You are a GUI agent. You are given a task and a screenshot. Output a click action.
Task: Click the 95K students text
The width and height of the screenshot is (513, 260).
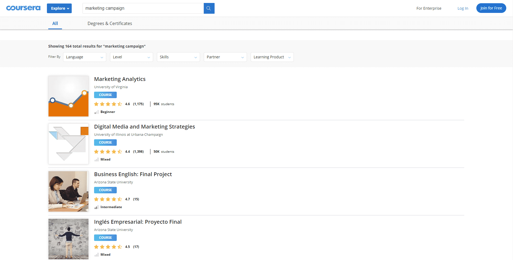pyautogui.click(x=164, y=104)
